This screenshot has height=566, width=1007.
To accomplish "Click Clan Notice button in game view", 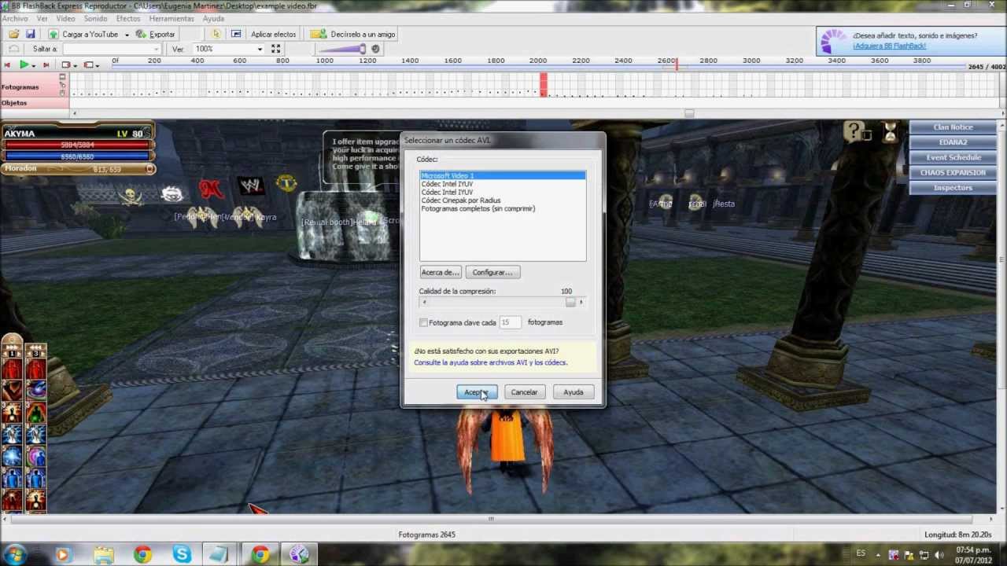I will pyautogui.click(x=953, y=127).
